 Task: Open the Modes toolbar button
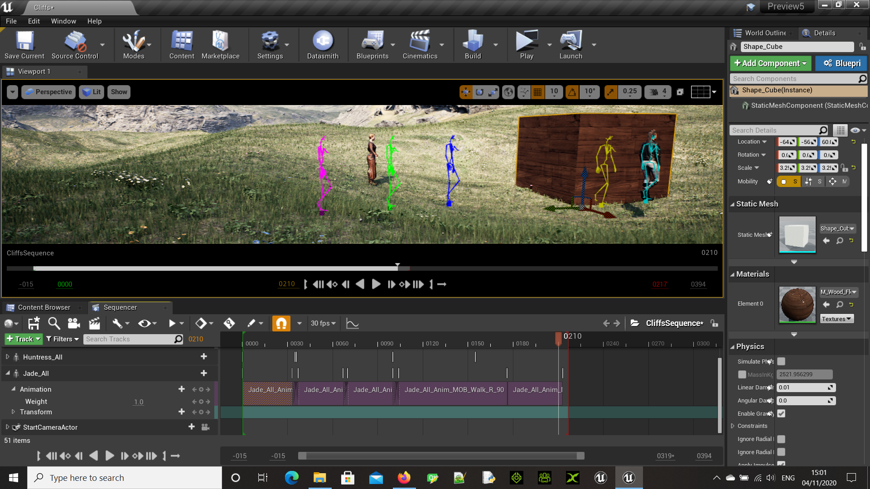point(134,45)
